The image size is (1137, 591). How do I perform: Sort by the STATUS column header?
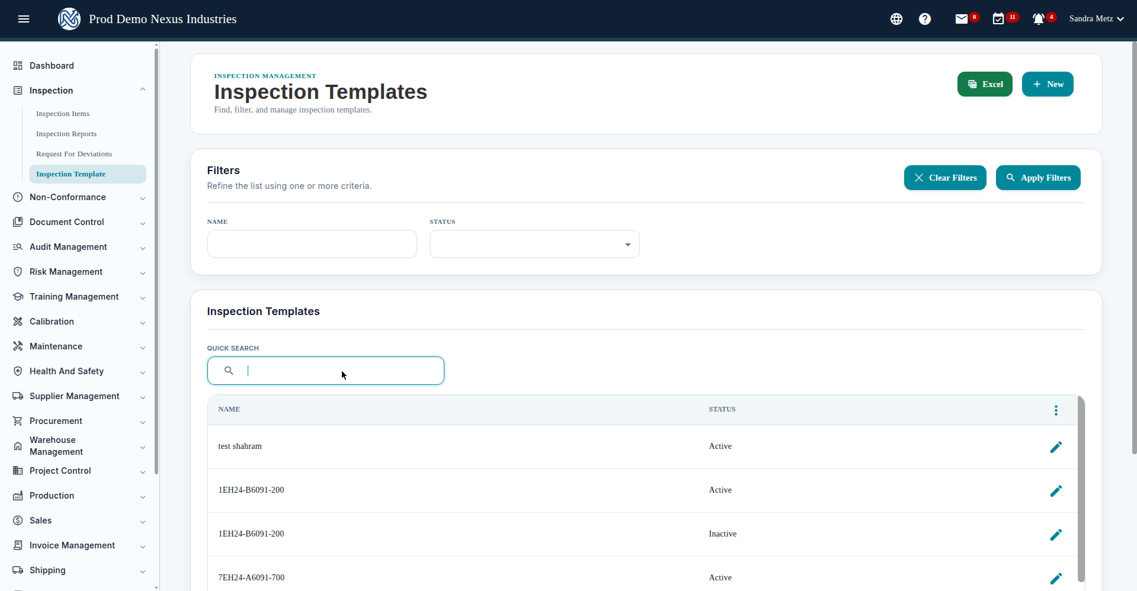(722, 409)
